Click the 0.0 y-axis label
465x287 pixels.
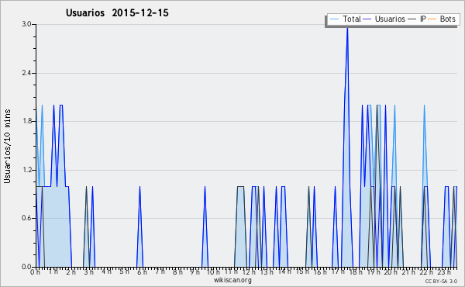(x=26, y=267)
